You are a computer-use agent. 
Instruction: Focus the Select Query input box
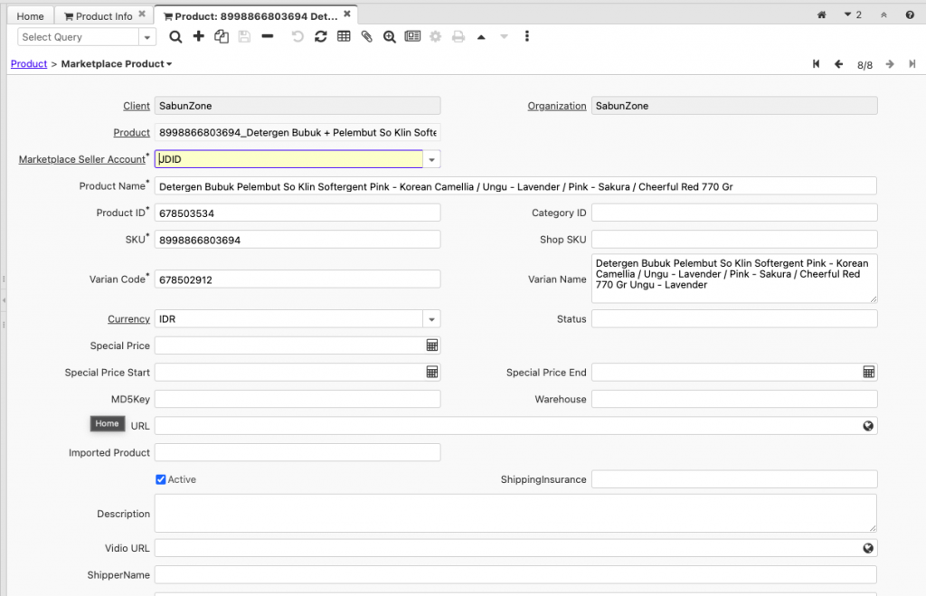pyautogui.click(x=79, y=37)
